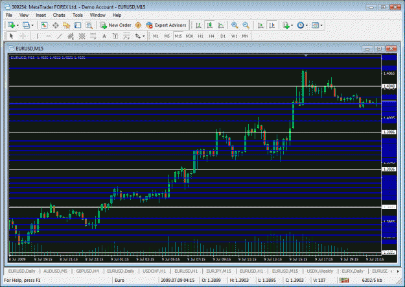Set timeframe to M1

click(x=156, y=36)
